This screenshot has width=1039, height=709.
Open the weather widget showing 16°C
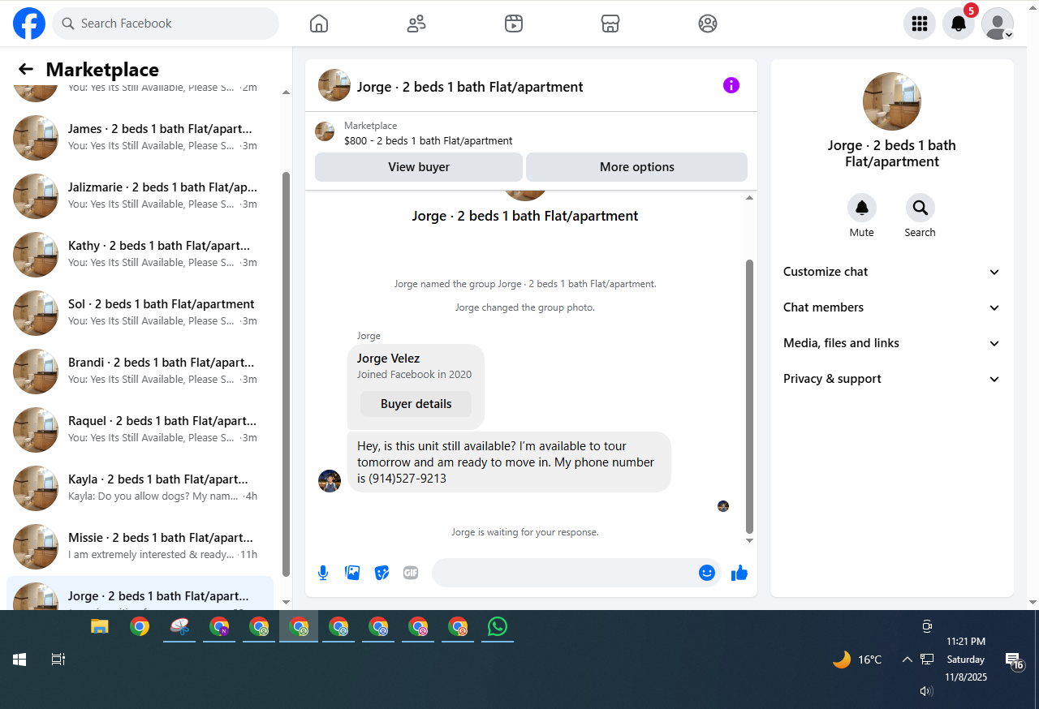857,660
